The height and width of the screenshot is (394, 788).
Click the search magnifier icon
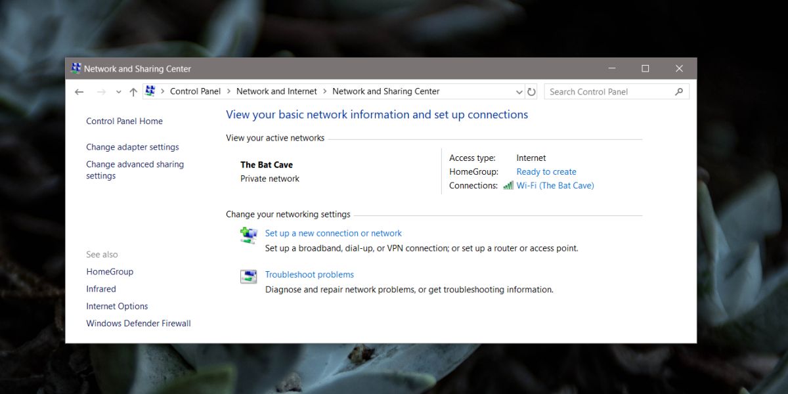(x=680, y=92)
